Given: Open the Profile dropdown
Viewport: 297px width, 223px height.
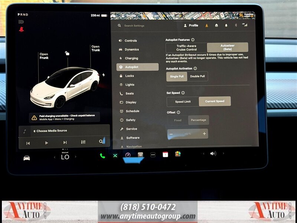Looking at the screenshot, I should [x=191, y=26].
